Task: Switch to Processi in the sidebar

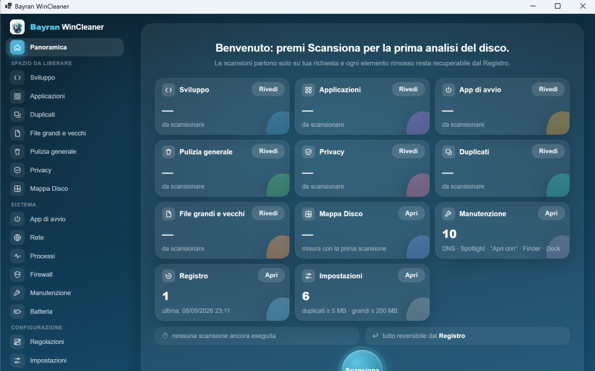Action: [x=65, y=256]
